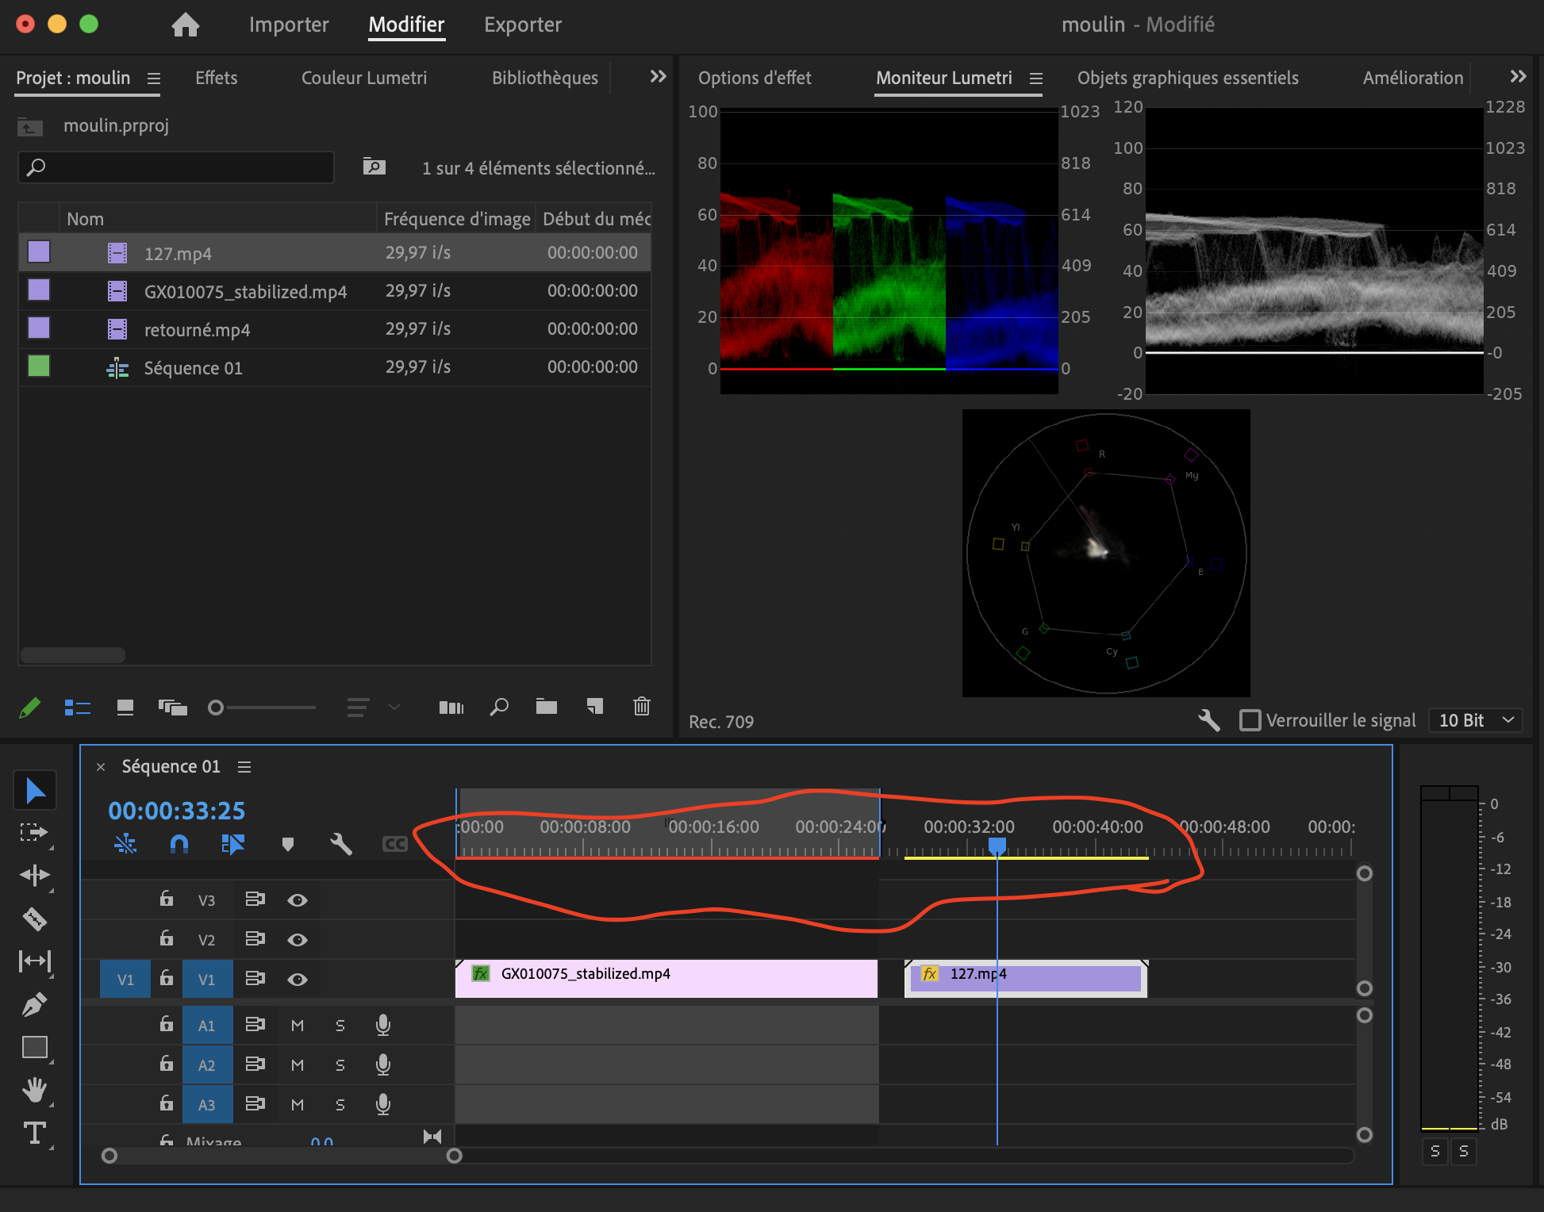
Task: Click the green label swatch of Séquence 01
Action: (x=39, y=366)
